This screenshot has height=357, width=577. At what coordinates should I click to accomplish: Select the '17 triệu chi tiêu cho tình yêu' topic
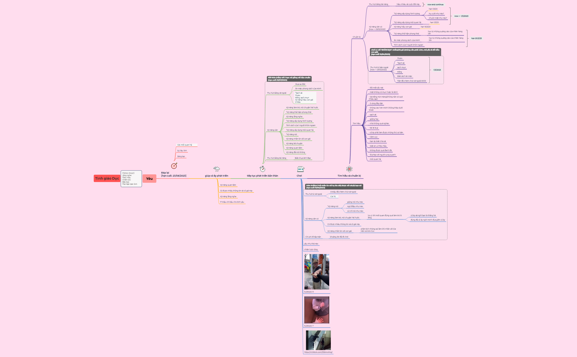point(232,202)
